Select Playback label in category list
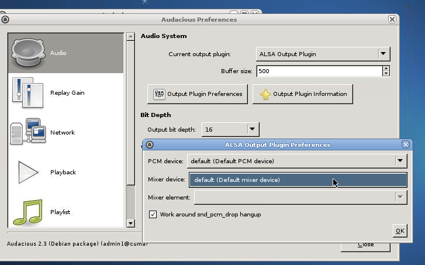Image resolution: width=425 pixels, height=265 pixels. (x=63, y=172)
